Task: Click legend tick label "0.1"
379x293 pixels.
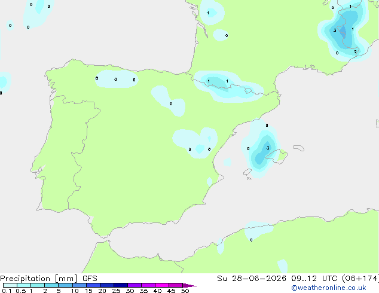Action: click(7, 291)
